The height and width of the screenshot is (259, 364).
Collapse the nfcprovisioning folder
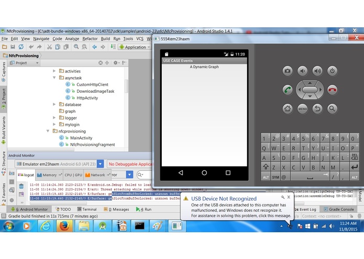(x=48, y=131)
